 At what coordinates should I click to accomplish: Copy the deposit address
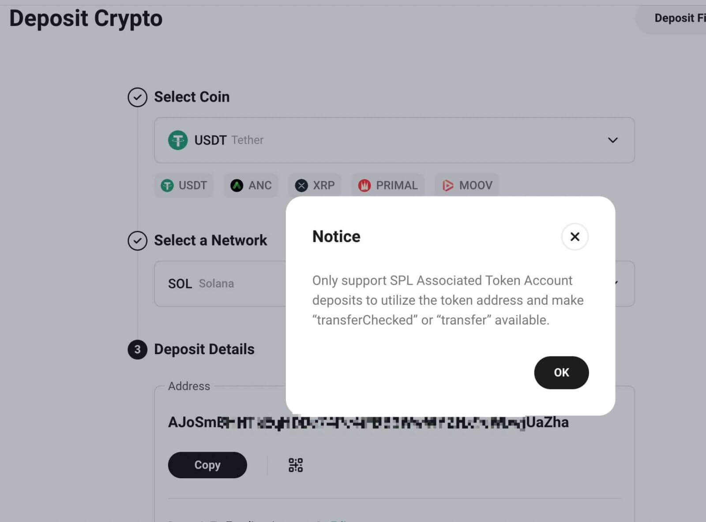coord(207,465)
